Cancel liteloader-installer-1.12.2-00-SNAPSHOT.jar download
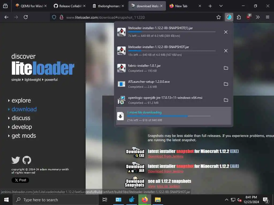This screenshot has width=274, height=205. pyautogui.click(x=226, y=51)
